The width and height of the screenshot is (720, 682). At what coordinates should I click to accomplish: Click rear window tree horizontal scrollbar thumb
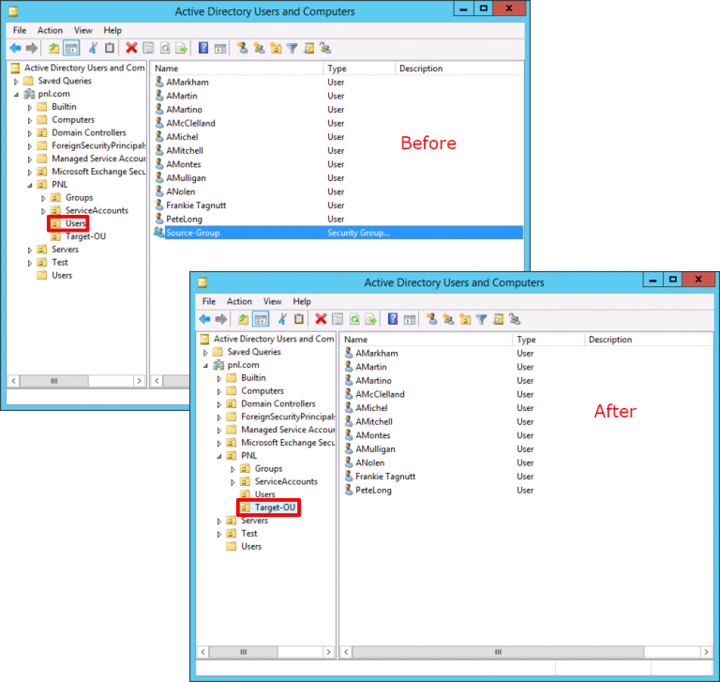[x=54, y=381]
